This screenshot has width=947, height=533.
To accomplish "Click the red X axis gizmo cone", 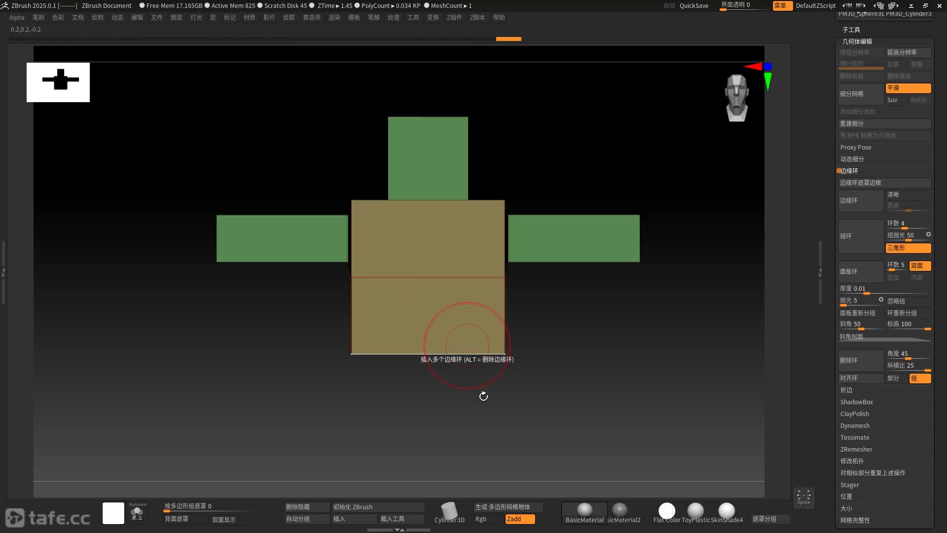I will click(x=753, y=67).
